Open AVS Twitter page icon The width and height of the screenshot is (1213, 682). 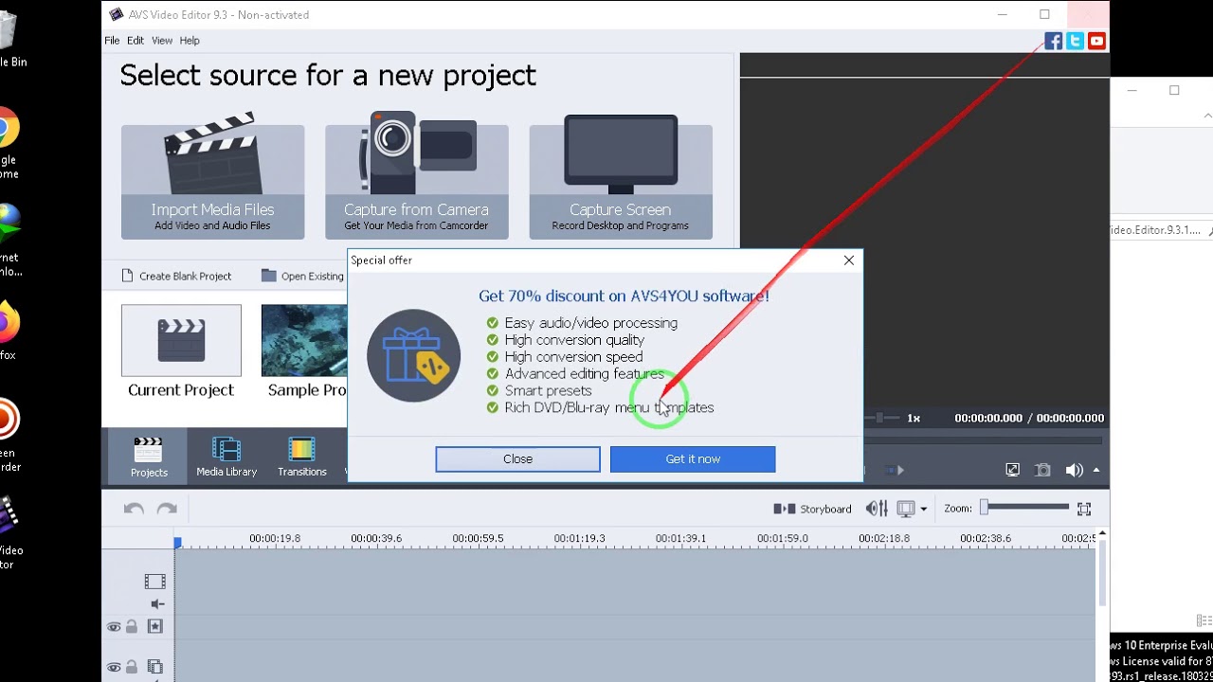[1075, 41]
